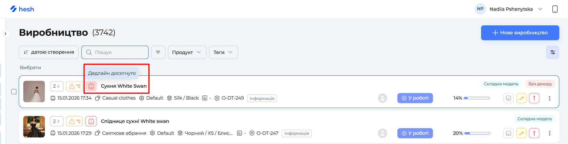Click yellow arrow icon for Сукня White Swan
Image resolution: width=568 pixels, height=144 pixels.
521,98
